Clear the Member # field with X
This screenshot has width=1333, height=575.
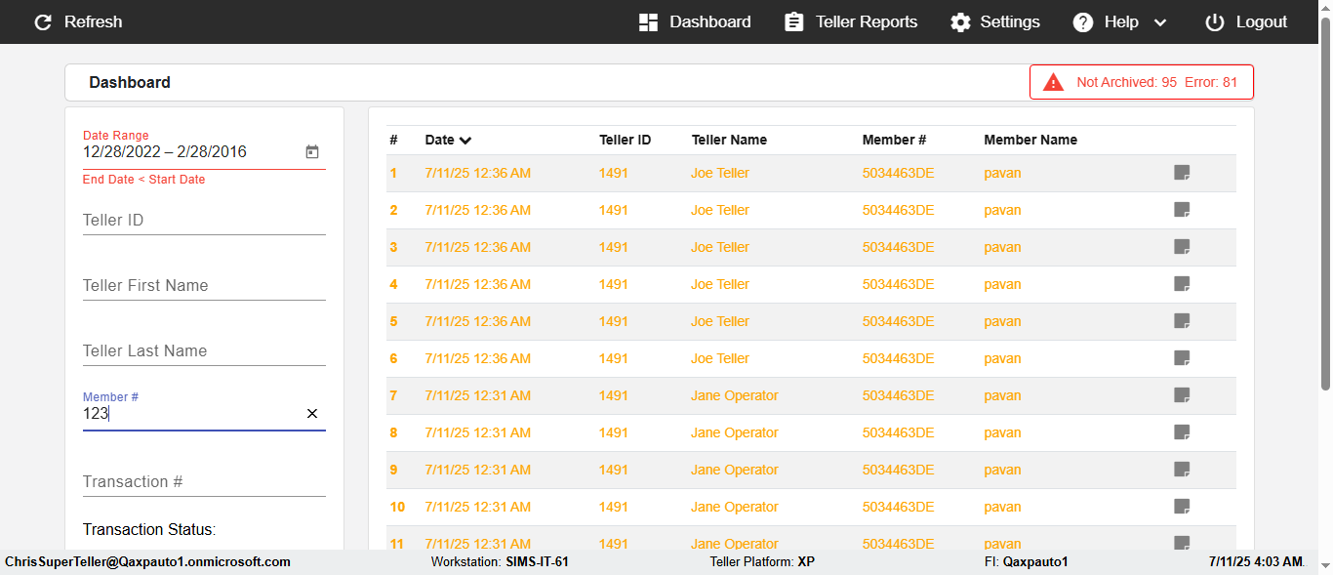312,414
